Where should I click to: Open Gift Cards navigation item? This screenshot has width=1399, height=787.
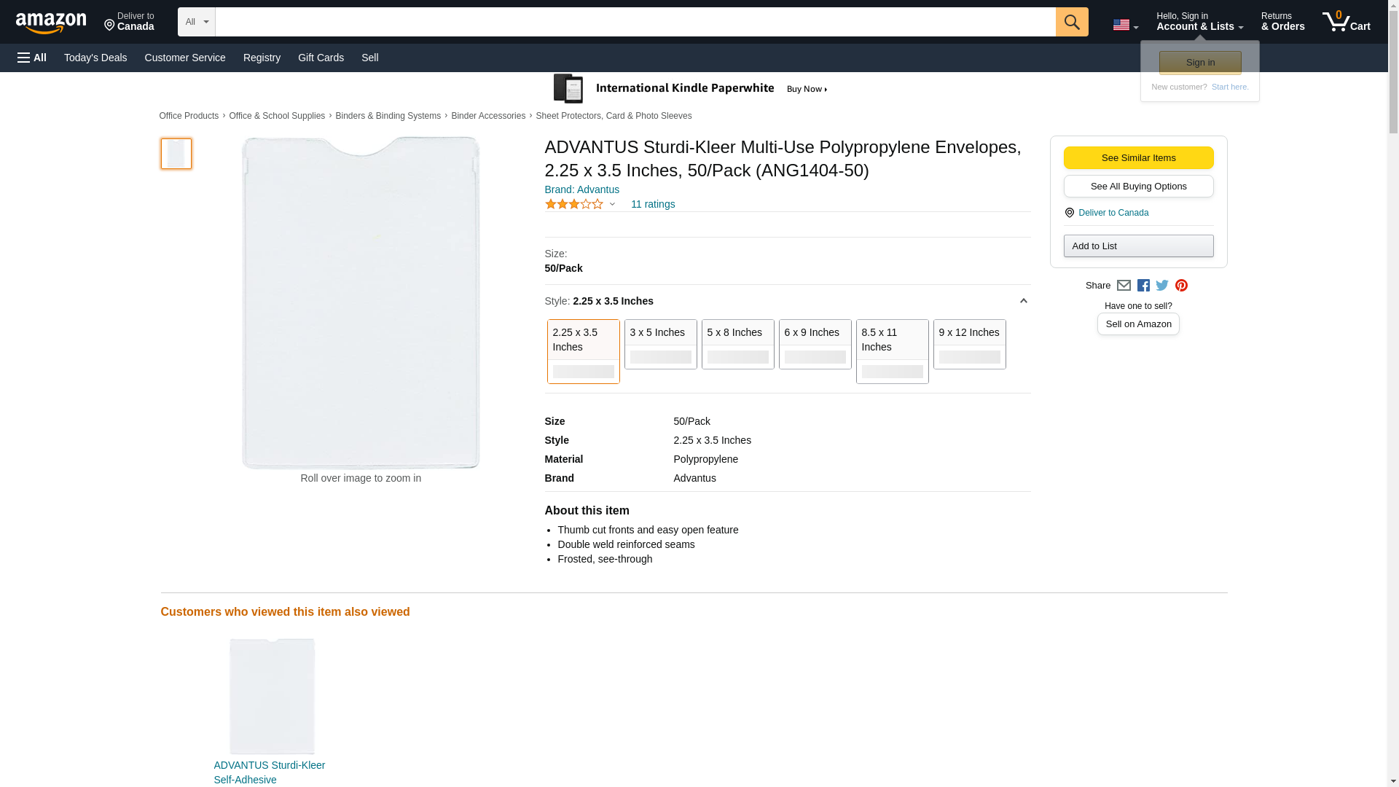pos(321,58)
